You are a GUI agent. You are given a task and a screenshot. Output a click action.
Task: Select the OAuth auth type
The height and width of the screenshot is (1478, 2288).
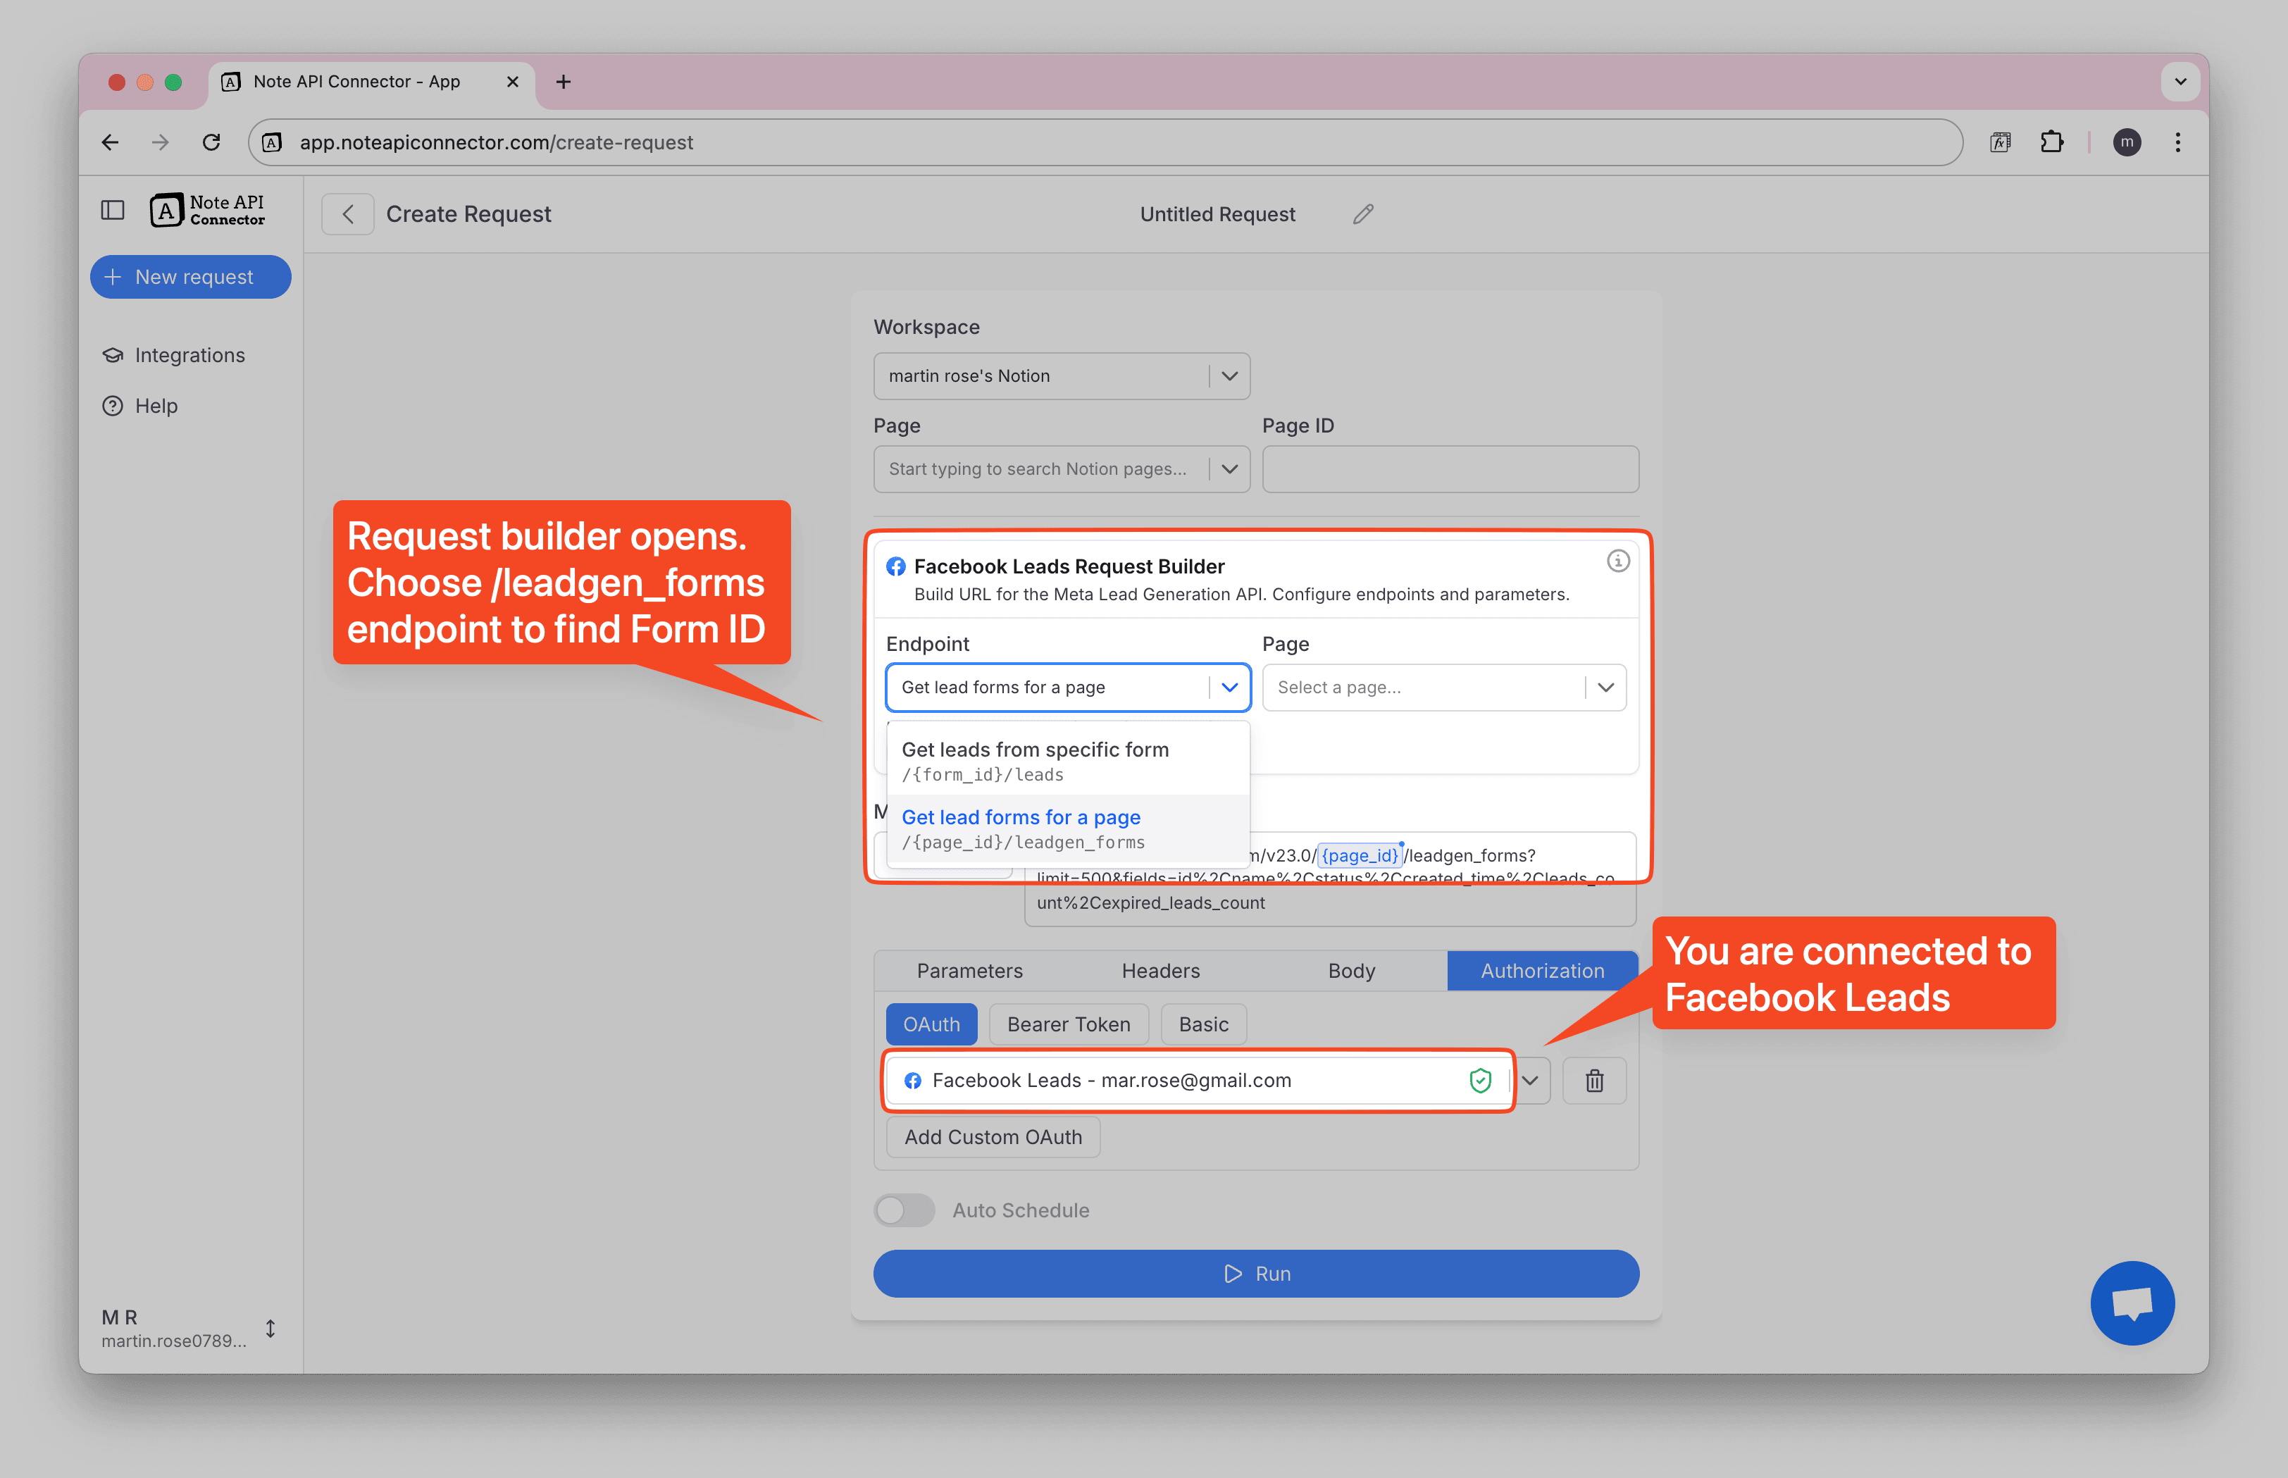click(x=931, y=1024)
